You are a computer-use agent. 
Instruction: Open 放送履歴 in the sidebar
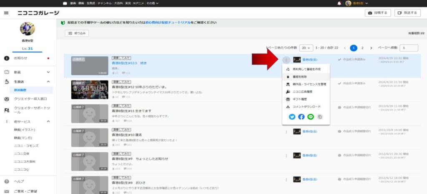coord(31,90)
